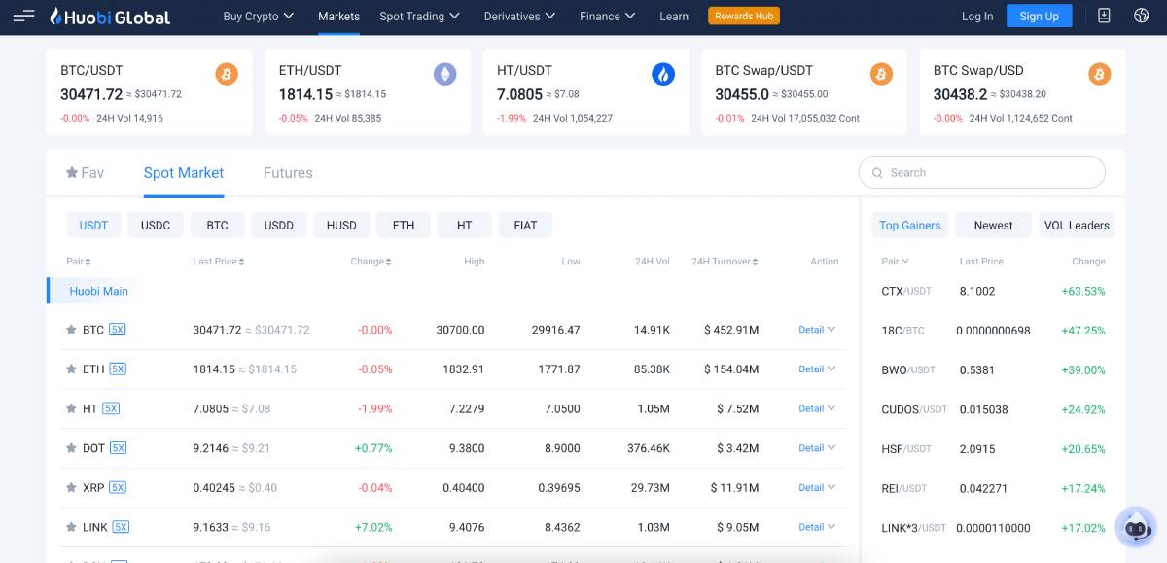
Task: Sort main table by Pair header
Action: point(79,261)
